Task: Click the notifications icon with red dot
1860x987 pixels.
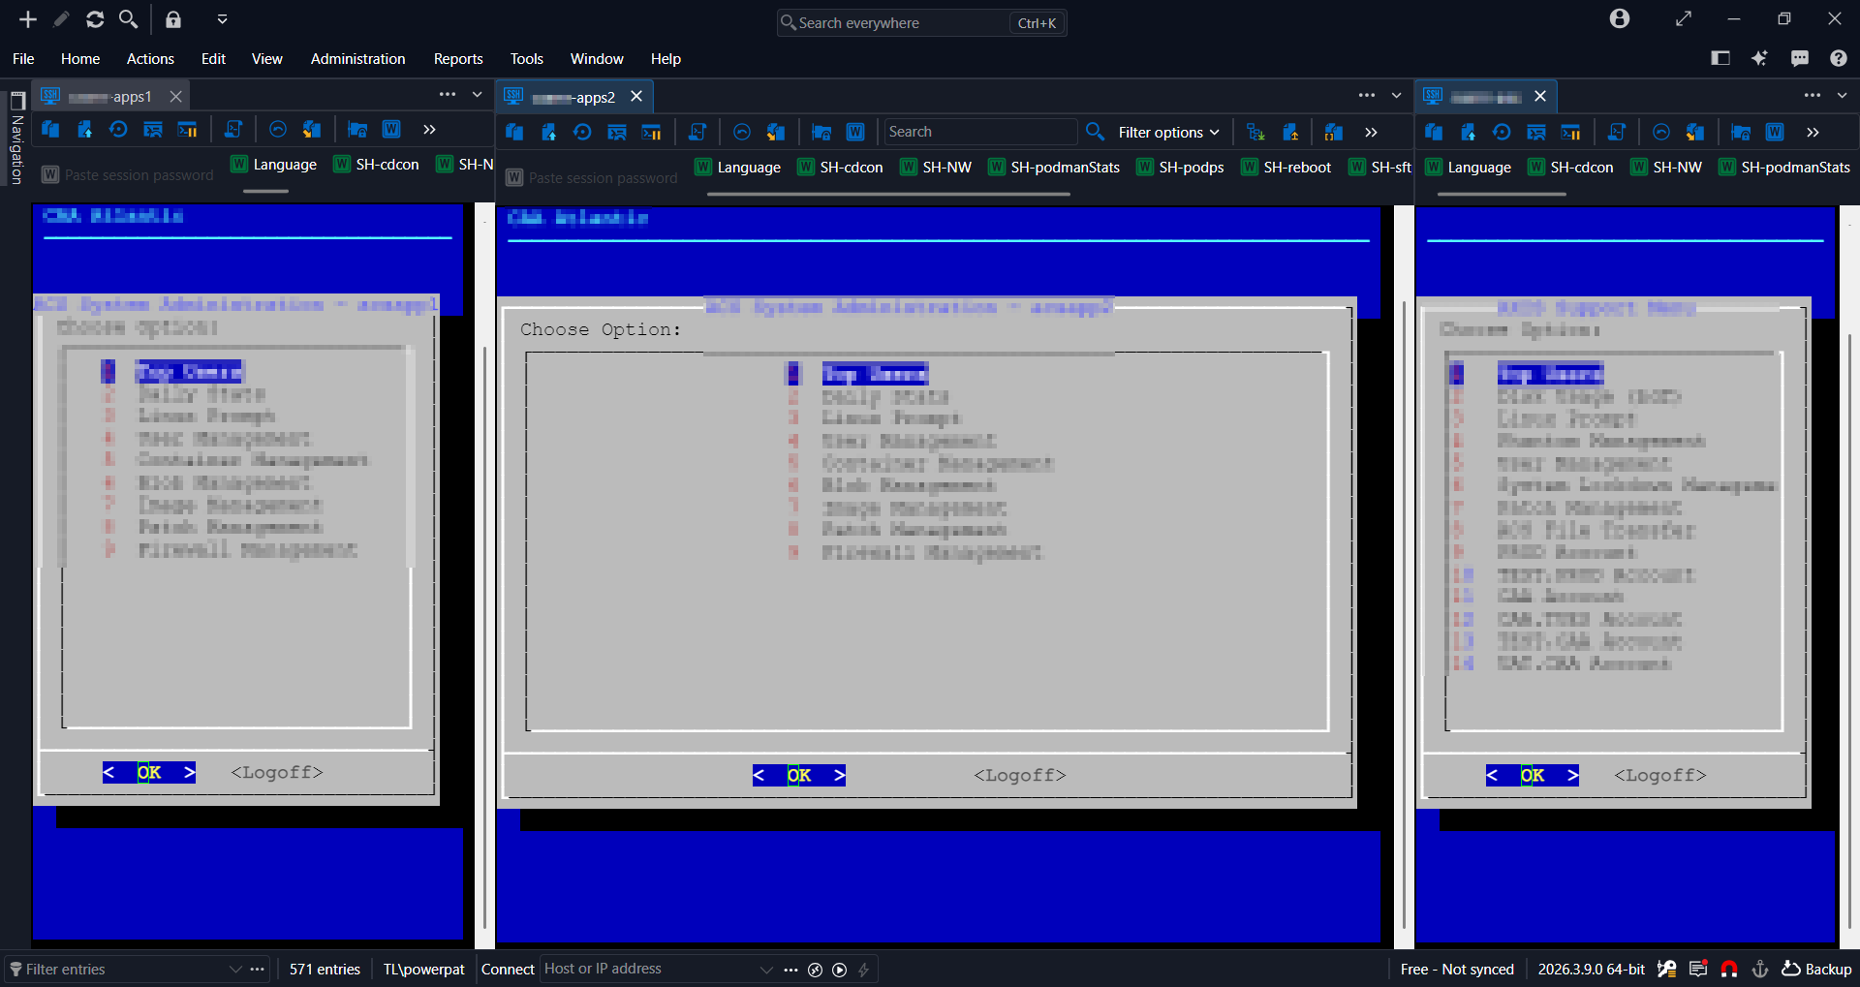Action: point(1698,969)
